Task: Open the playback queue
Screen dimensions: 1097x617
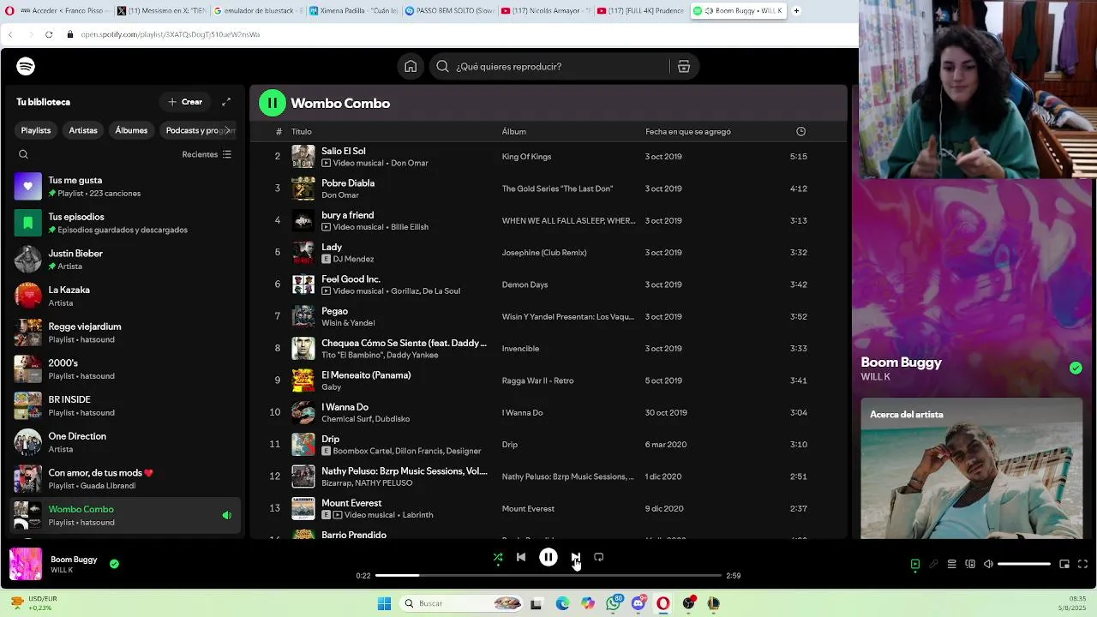Action: pyautogui.click(x=951, y=564)
